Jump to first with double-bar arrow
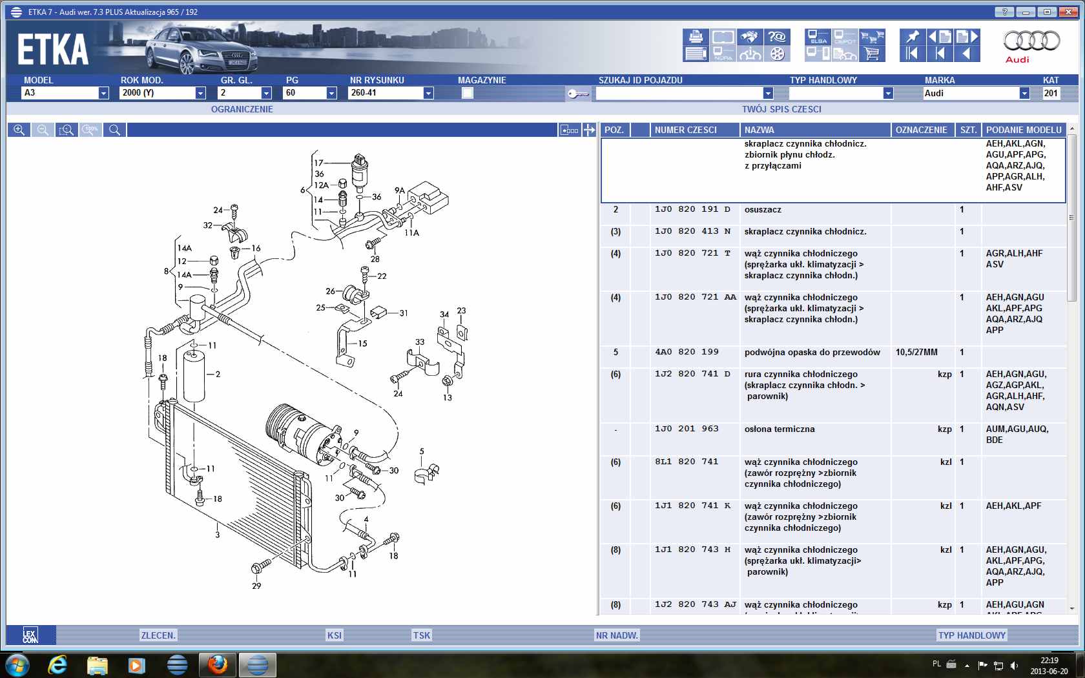This screenshot has width=1085, height=678. pos(913,54)
